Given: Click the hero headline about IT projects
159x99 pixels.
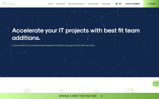Looking at the screenshot, I should point(76,34).
